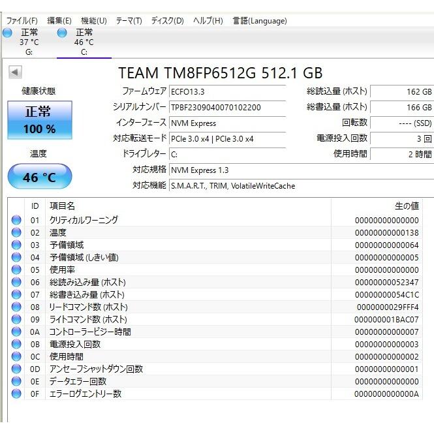Screen dimensions: 434x434
Task: Open the テーマ(T) menu
Action: [x=129, y=21]
